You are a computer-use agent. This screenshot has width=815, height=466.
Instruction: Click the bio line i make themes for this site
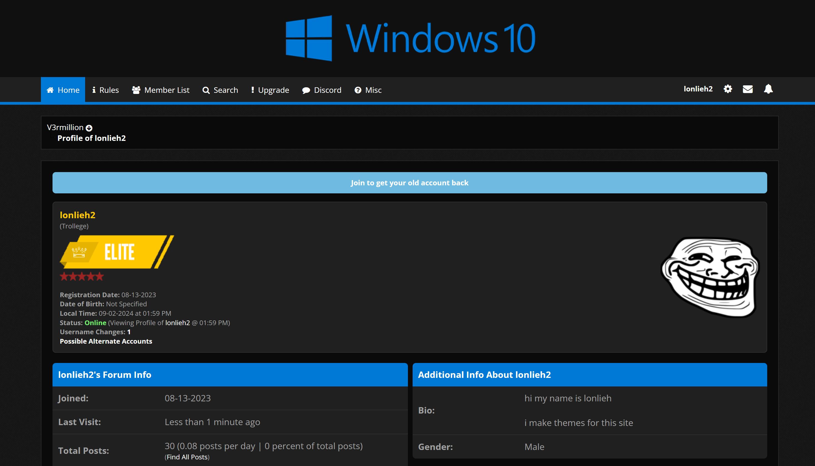point(579,423)
